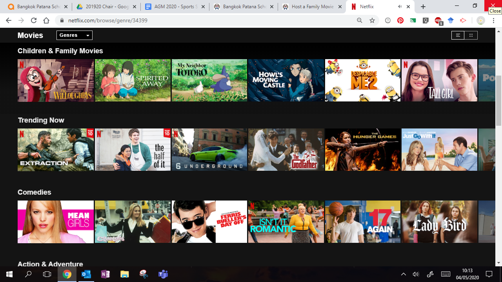Open Spirited Away thumbnail
Image resolution: width=502 pixels, height=282 pixels.
133,80
